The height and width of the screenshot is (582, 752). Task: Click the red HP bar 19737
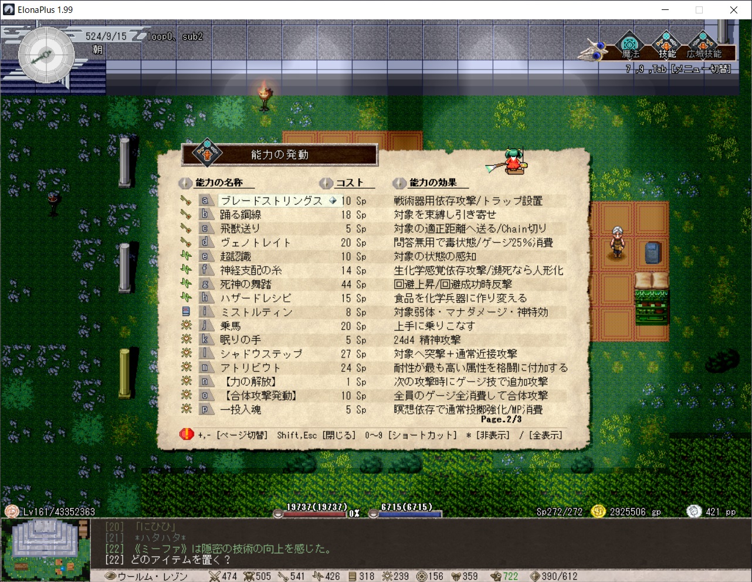pos(316,514)
